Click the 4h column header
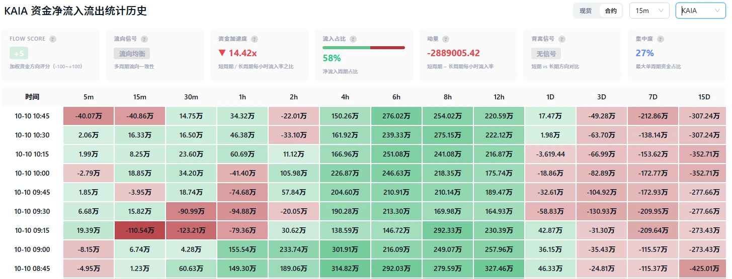 [x=345, y=97]
